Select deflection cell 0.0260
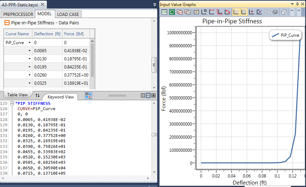The image size is (306, 187). point(47,75)
